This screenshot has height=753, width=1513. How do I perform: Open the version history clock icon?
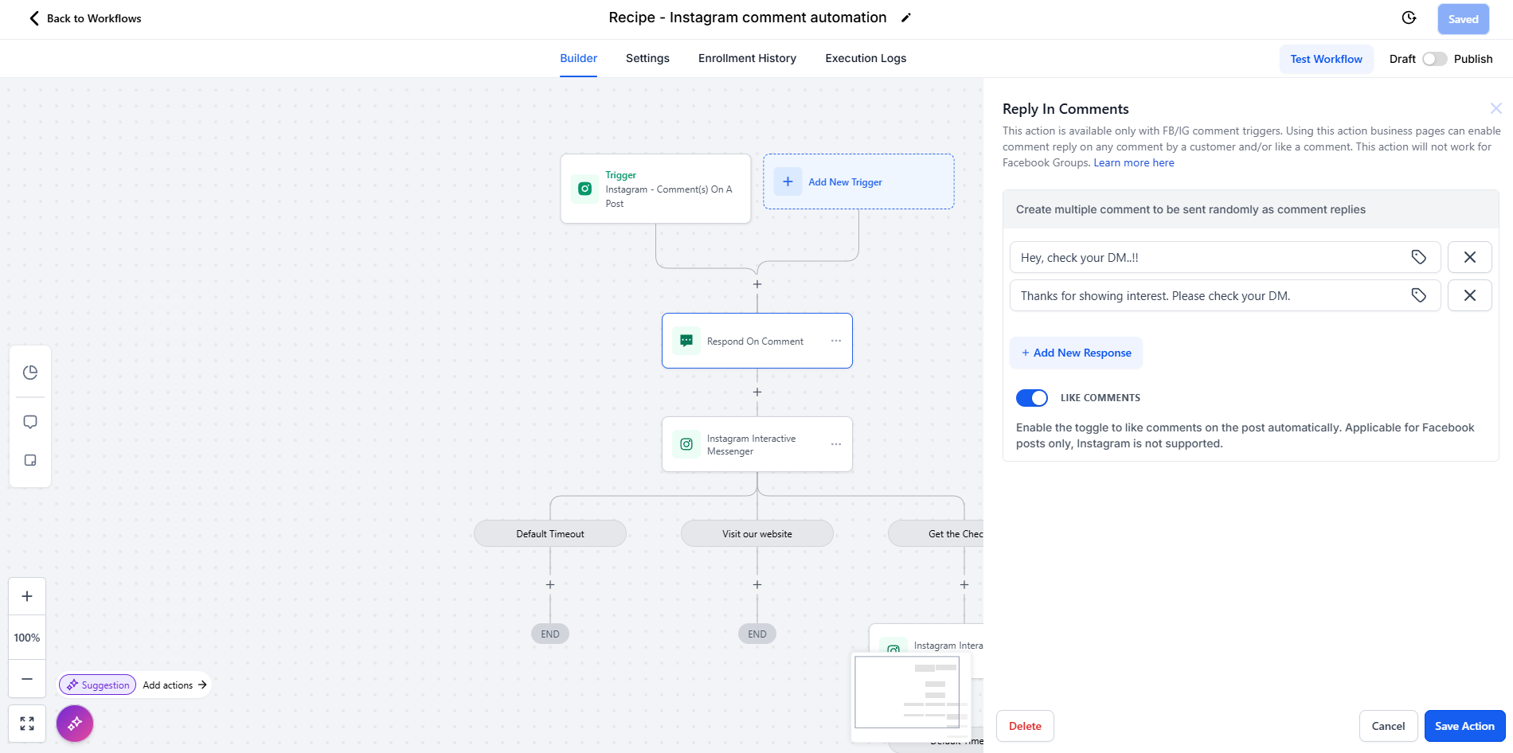(1409, 18)
